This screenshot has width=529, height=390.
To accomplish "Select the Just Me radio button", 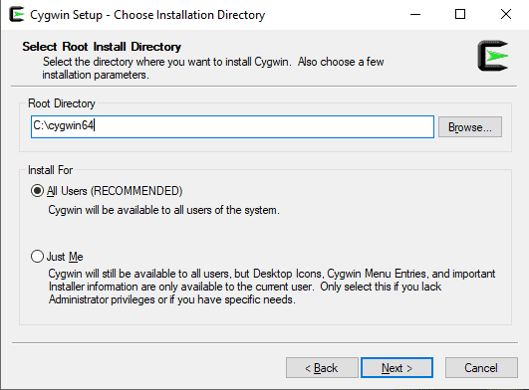I will 37,257.
